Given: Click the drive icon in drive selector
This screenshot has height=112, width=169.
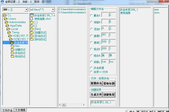Looking at the screenshot, I should pos(5,10).
